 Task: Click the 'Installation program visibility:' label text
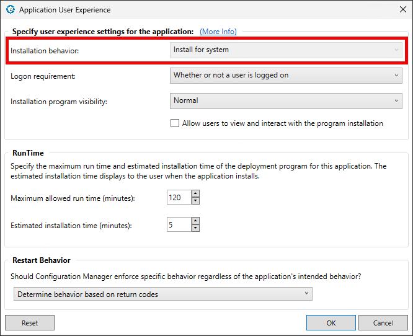point(59,102)
